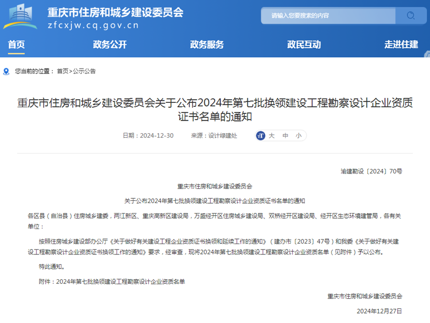Image resolution: width=430 pixels, height=323 pixels.
Task: Go to 公示公告 in the breadcrumb
Action: point(84,71)
